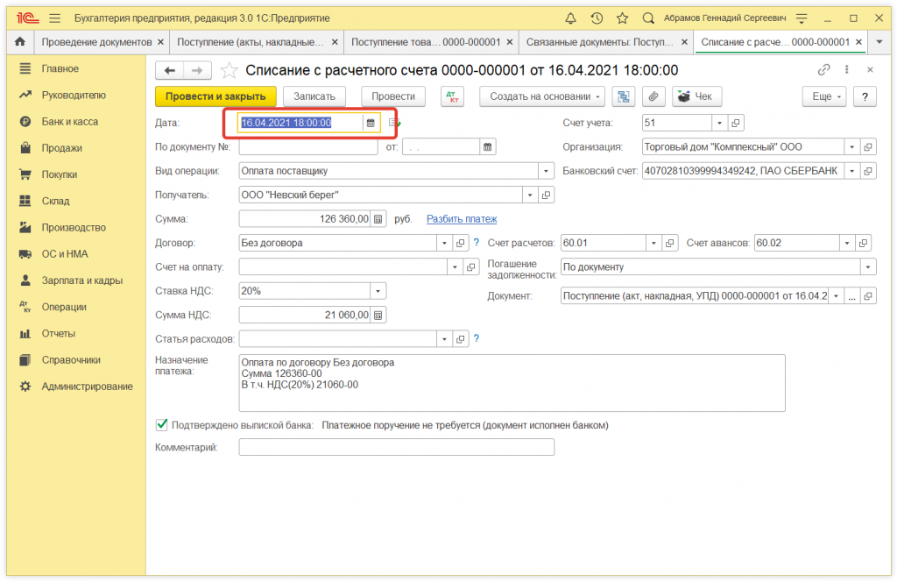Expand the Вид операции dropdown

coord(547,171)
